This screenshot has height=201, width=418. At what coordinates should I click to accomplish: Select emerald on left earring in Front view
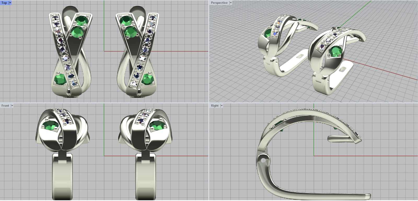pos(50,126)
